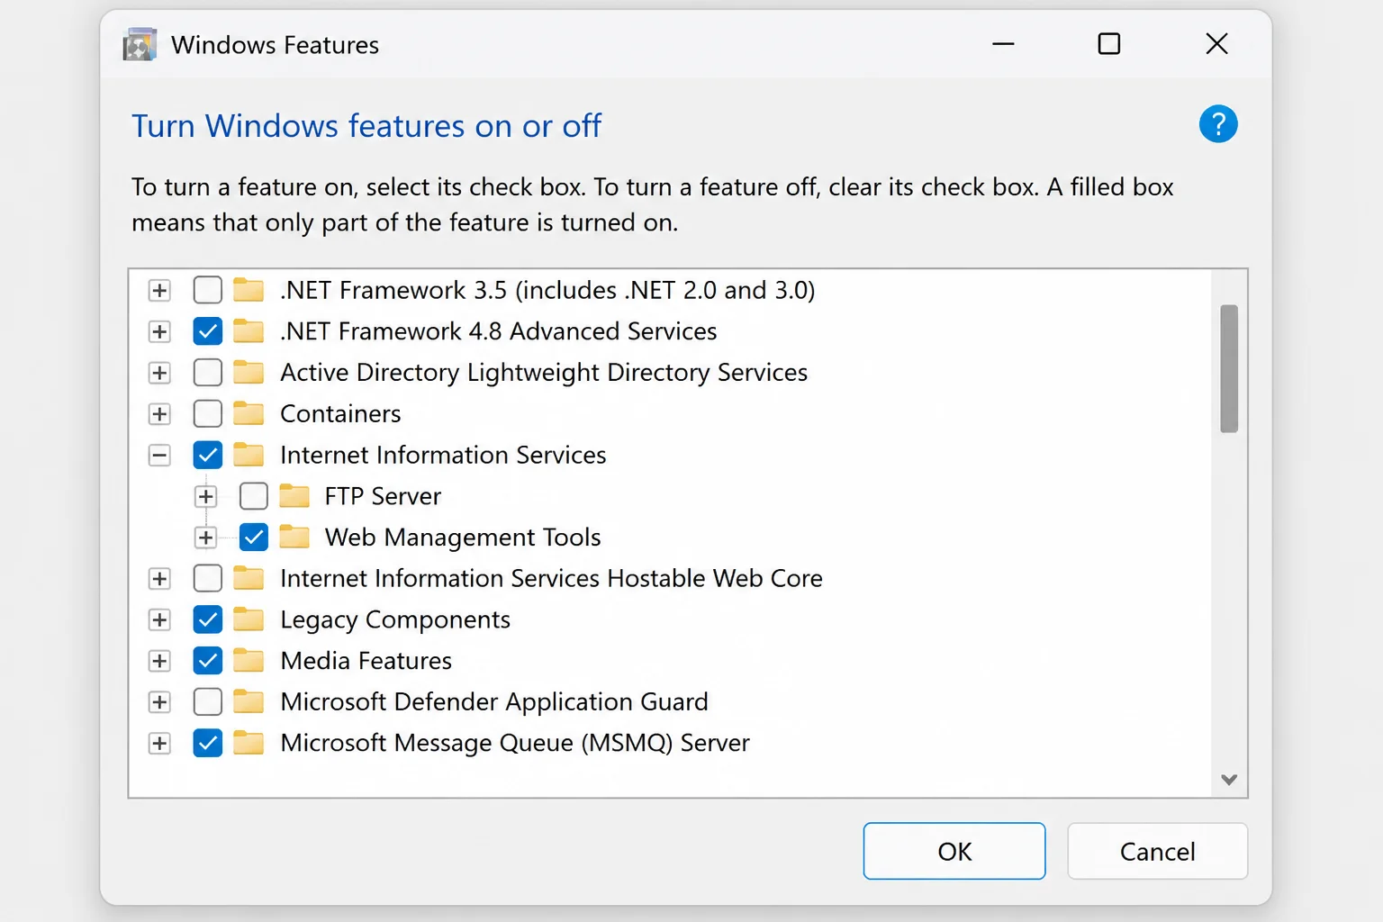Click folder icon beside FTP Server

(x=294, y=496)
